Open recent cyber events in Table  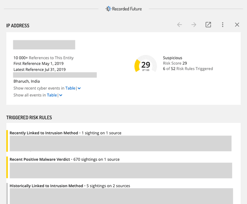tap(70, 88)
